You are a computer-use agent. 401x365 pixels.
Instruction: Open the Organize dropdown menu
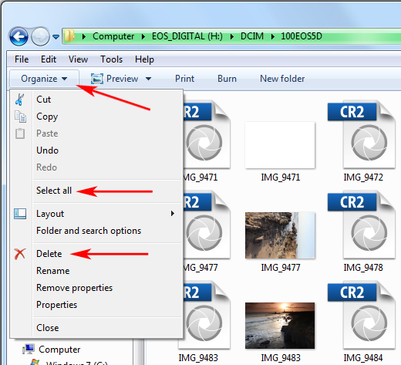point(44,79)
